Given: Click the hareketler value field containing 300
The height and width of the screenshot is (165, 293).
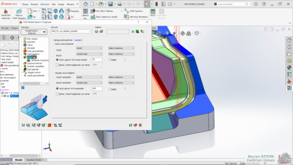Looking at the screenshot, I should coord(97,88).
